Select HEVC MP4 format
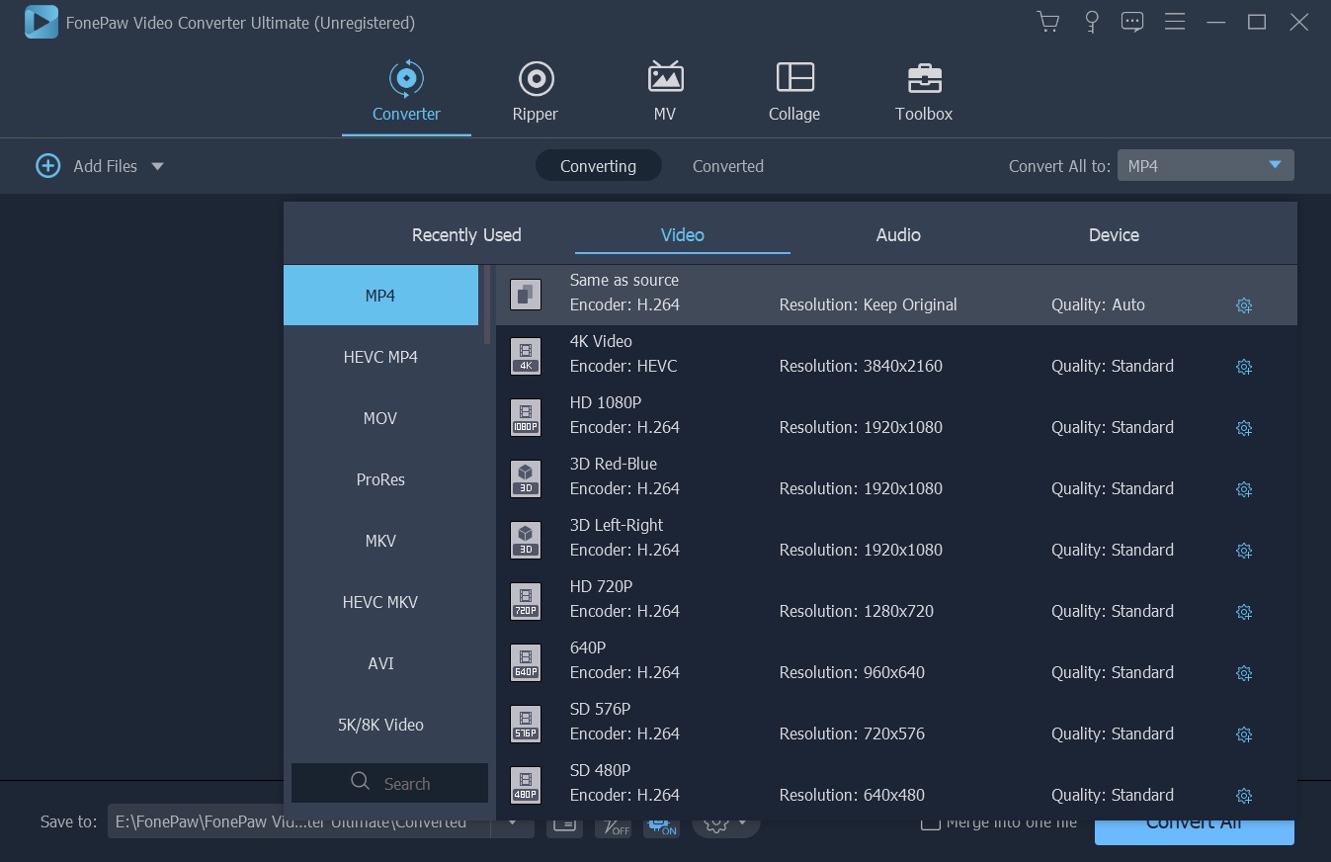Viewport: 1331px width, 862px height. tap(380, 357)
